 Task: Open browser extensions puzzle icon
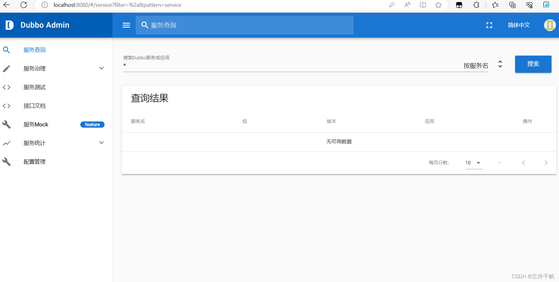click(476, 5)
